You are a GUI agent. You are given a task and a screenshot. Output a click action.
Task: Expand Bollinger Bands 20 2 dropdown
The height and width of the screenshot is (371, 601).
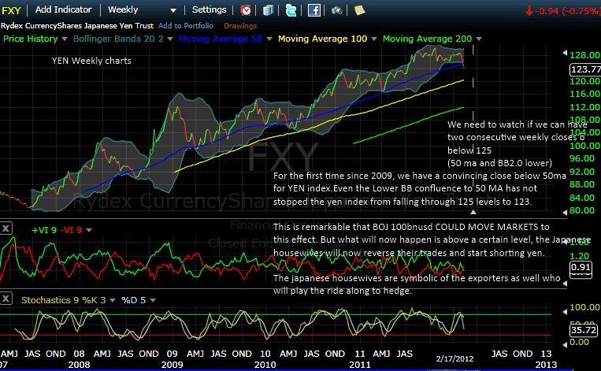[170, 39]
